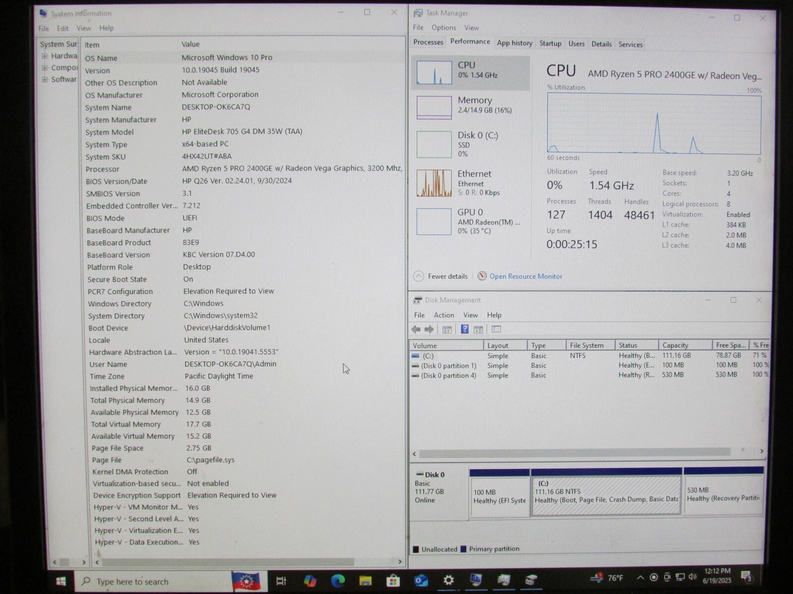Switch to Task Manager taskbar icon
793x594 pixels.
coord(504,579)
